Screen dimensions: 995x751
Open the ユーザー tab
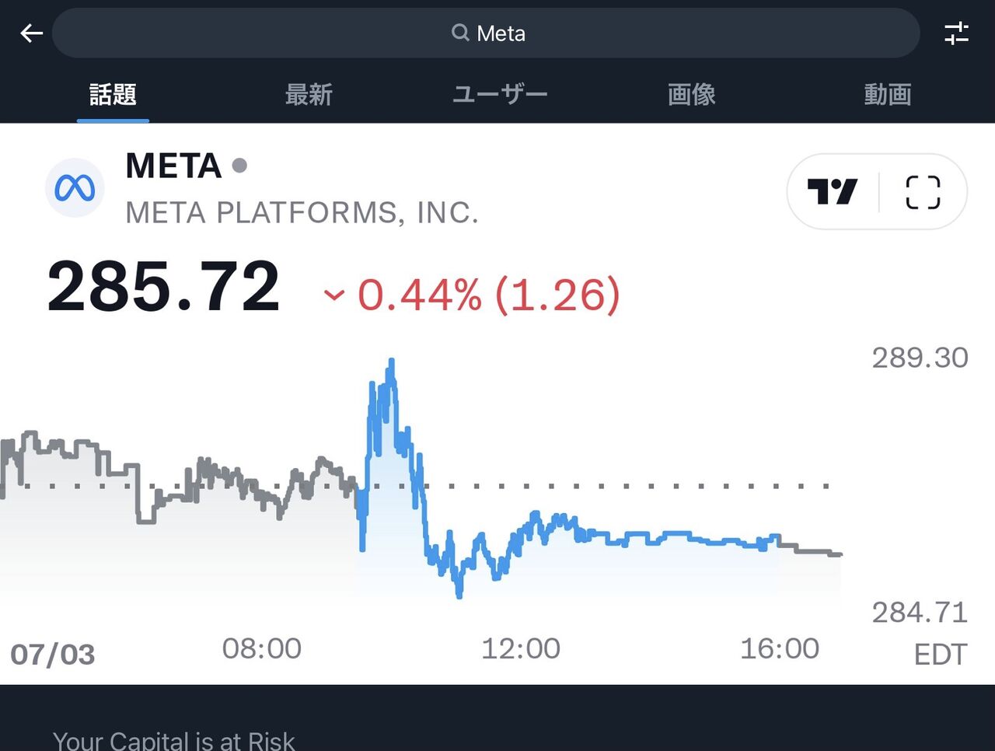tap(500, 95)
